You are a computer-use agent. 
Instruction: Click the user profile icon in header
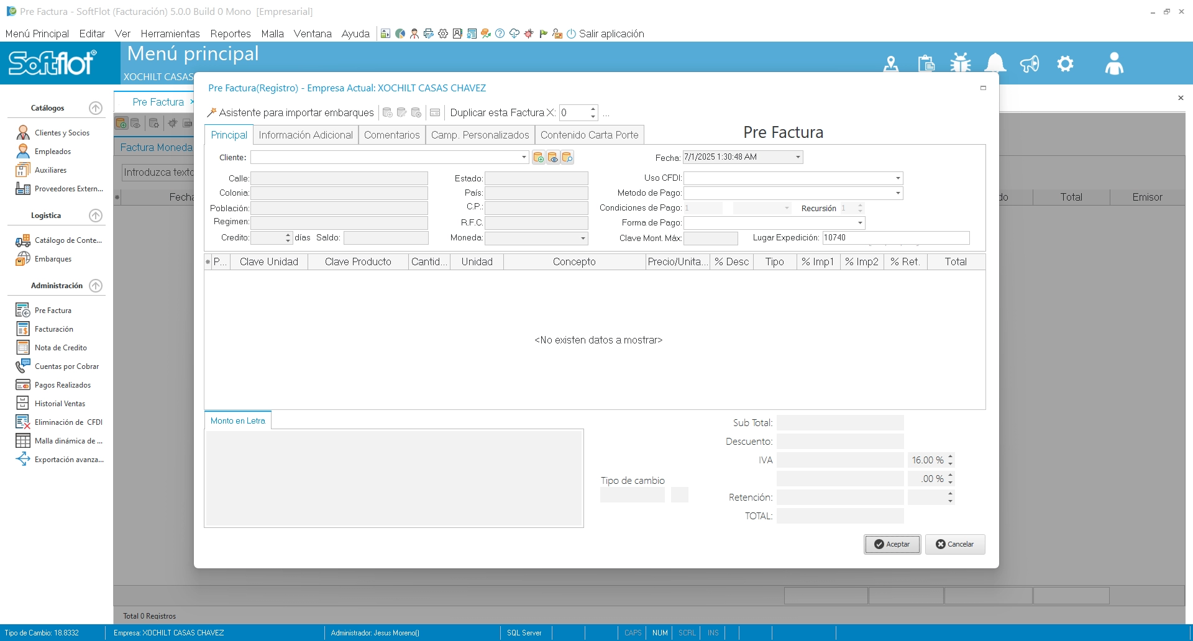1114,63
